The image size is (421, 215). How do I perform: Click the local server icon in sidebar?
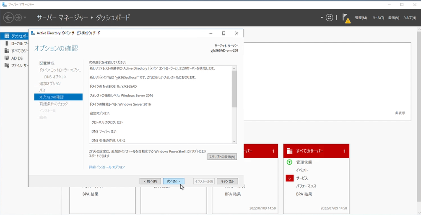tap(7, 43)
